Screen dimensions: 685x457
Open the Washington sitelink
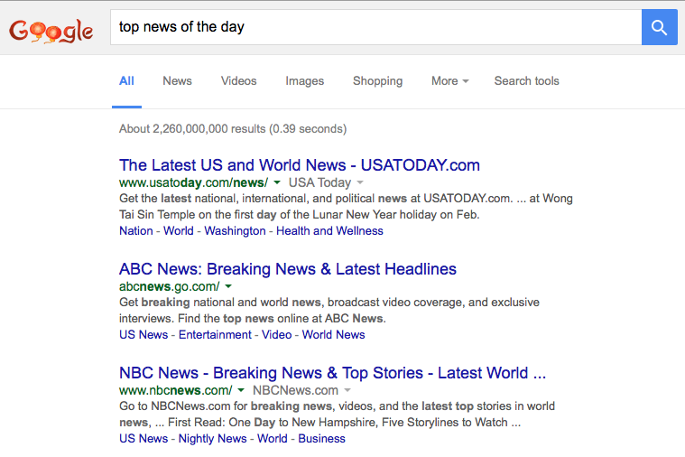pos(235,231)
